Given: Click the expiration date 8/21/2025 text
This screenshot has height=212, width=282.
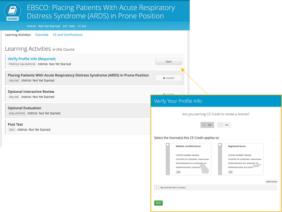Looking at the screenshot, I should pos(240,167).
